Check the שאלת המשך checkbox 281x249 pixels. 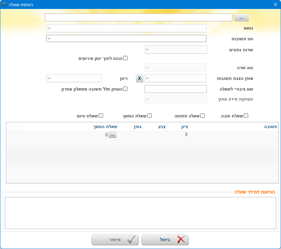click(150, 116)
